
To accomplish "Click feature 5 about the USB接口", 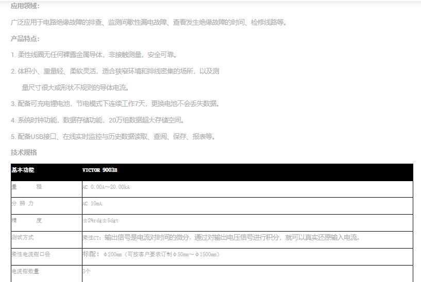I will (x=113, y=136).
